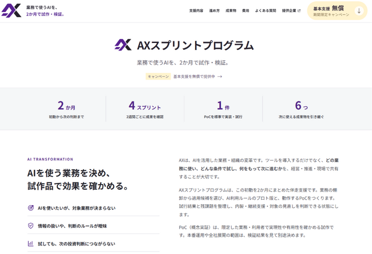This screenshot has width=372, height=254.
Task: Jump to よくある質問 section
Action: [x=266, y=11]
